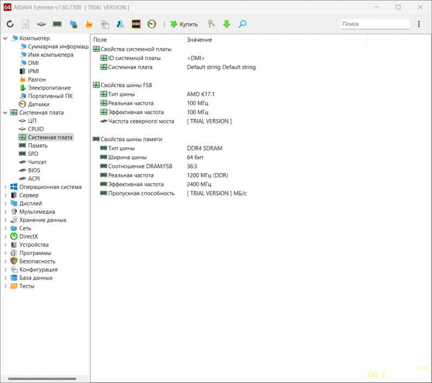Screen dimensions: 432x383
Task: Click the user profile toolbar icon
Action: pos(120,24)
